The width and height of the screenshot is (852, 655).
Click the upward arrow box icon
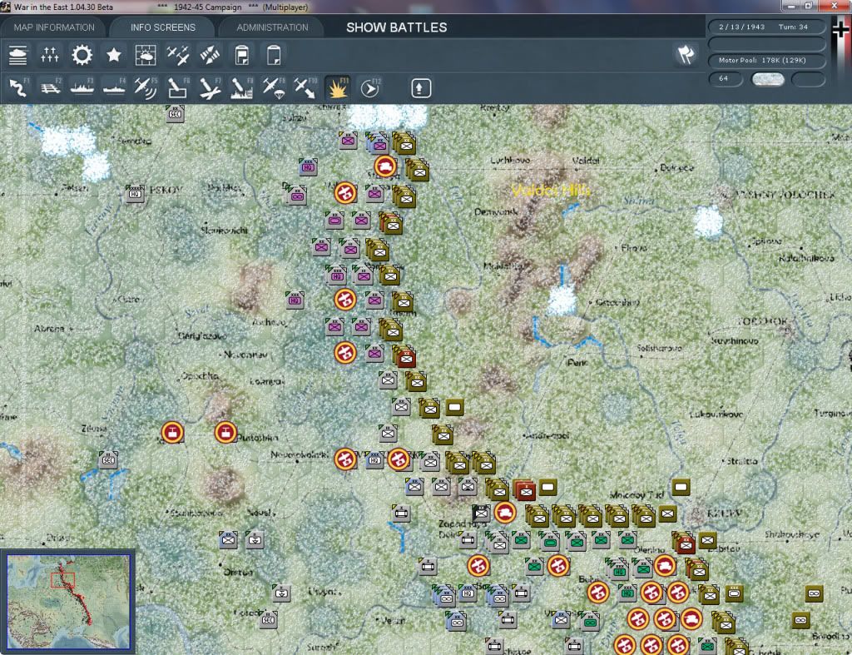click(x=421, y=88)
